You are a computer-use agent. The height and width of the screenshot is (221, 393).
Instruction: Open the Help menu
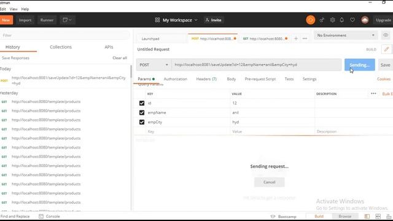[x=25, y=9]
